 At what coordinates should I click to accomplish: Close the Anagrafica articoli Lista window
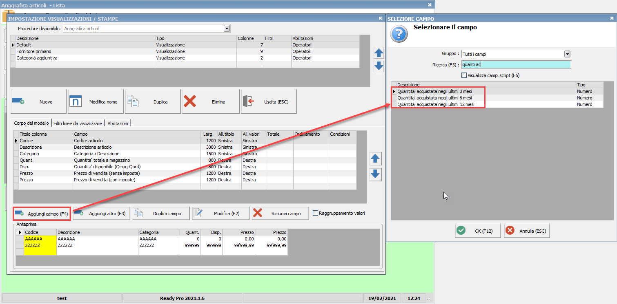pyautogui.click(x=430, y=5)
